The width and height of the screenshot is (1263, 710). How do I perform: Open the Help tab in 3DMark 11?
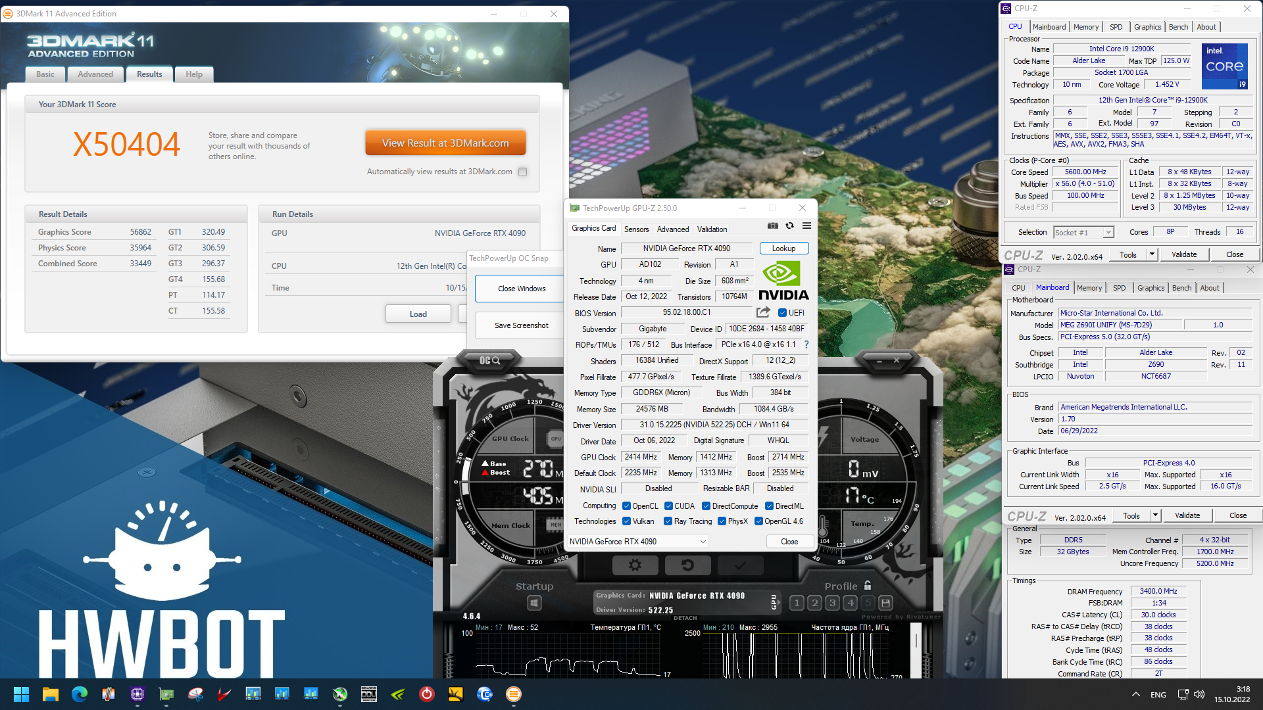194,74
